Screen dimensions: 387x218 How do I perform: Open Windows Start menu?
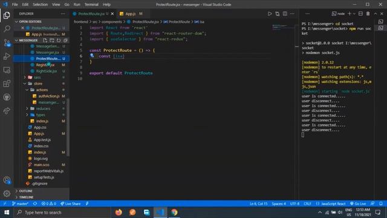(7, 213)
